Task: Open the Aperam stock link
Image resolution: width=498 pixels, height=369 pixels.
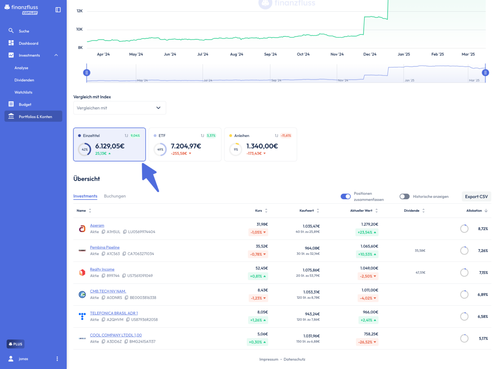Action: click(97, 225)
